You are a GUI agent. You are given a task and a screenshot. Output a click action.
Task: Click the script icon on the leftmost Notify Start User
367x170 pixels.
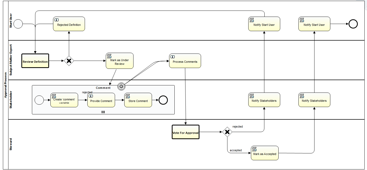coord(252,20)
